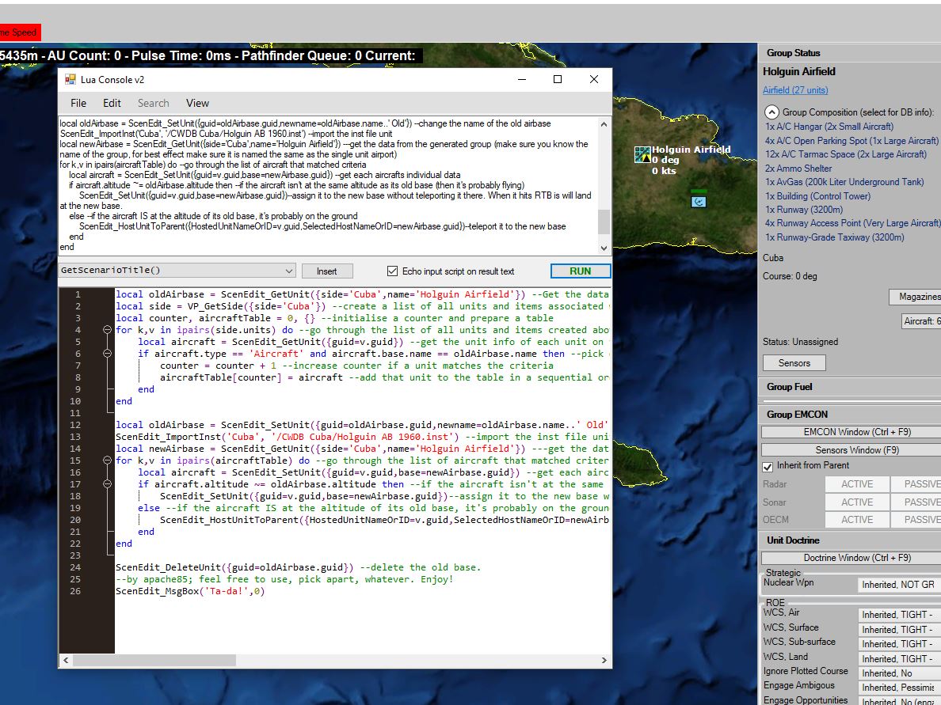Collapse the if-block fold at line 17

coord(107,483)
